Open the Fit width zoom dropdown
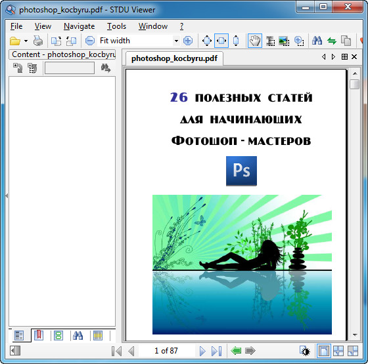 point(176,41)
